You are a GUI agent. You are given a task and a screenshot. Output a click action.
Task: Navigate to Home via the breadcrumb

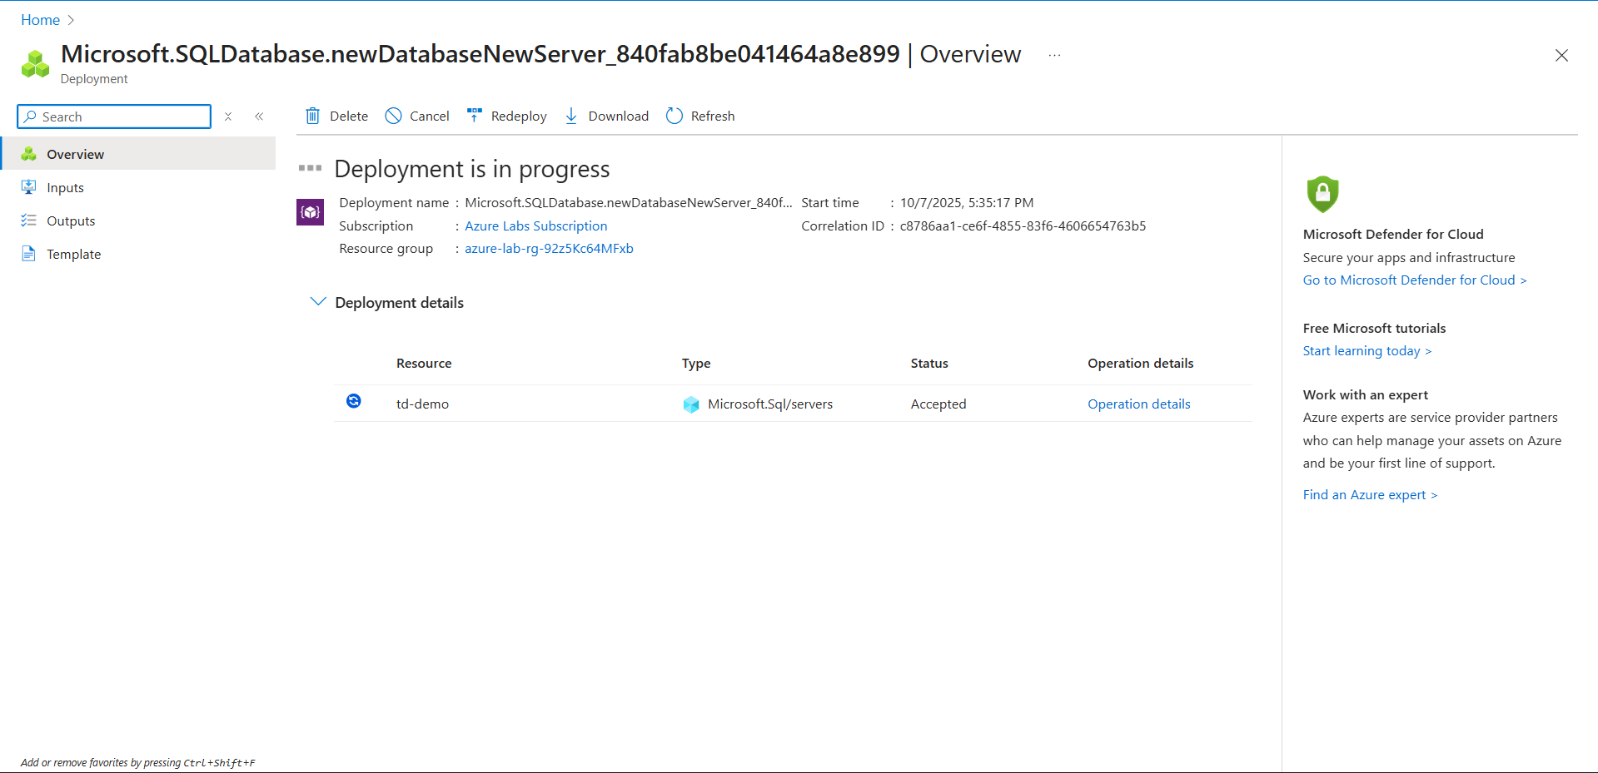point(40,20)
